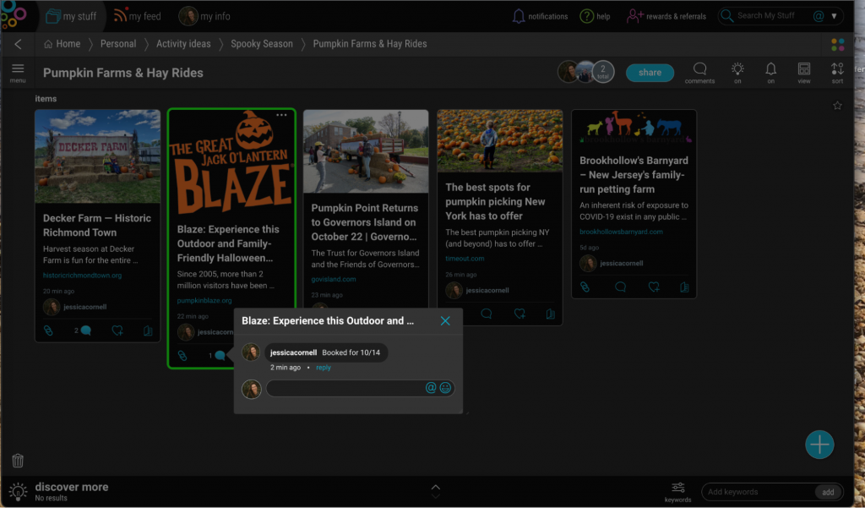Open jessicacornell profile on Brookhollow's card

(612, 264)
